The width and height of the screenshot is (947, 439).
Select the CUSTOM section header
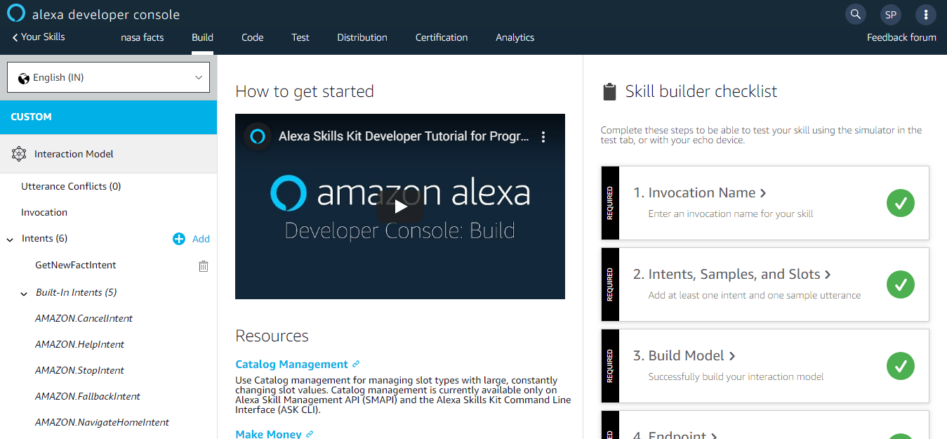click(x=108, y=117)
